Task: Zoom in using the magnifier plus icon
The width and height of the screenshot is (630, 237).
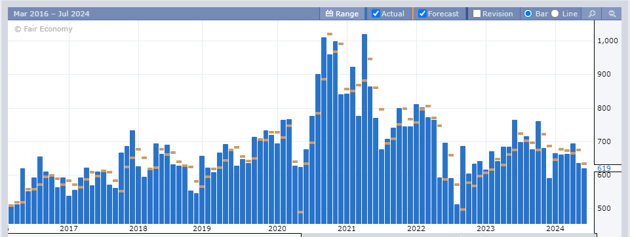Action: tap(591, 14)
